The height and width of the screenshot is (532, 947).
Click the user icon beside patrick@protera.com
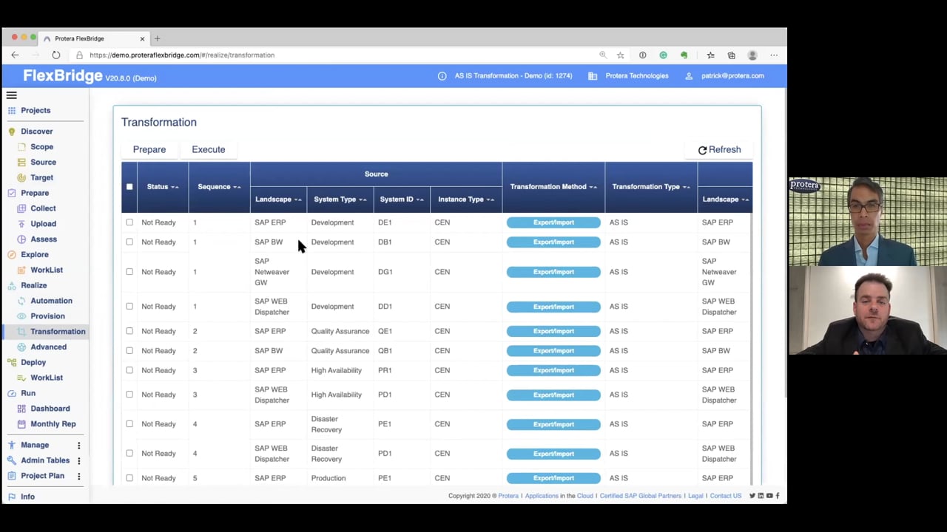[689, 76]
